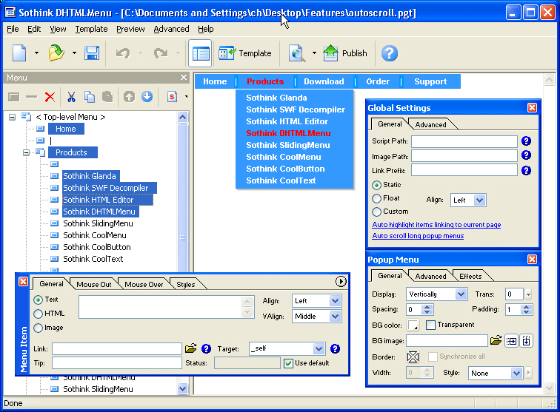Click 'Auto highlight items linking to current page' link
Image resolution: width=560 pixels, height=412 pixels.
click(x=436, y=225)
